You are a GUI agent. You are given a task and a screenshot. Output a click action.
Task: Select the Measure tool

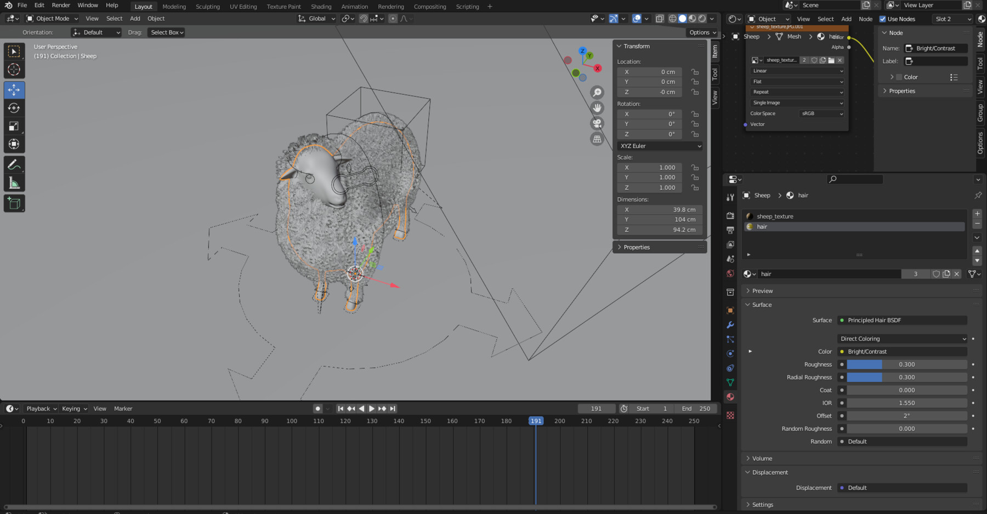[14, 181]
